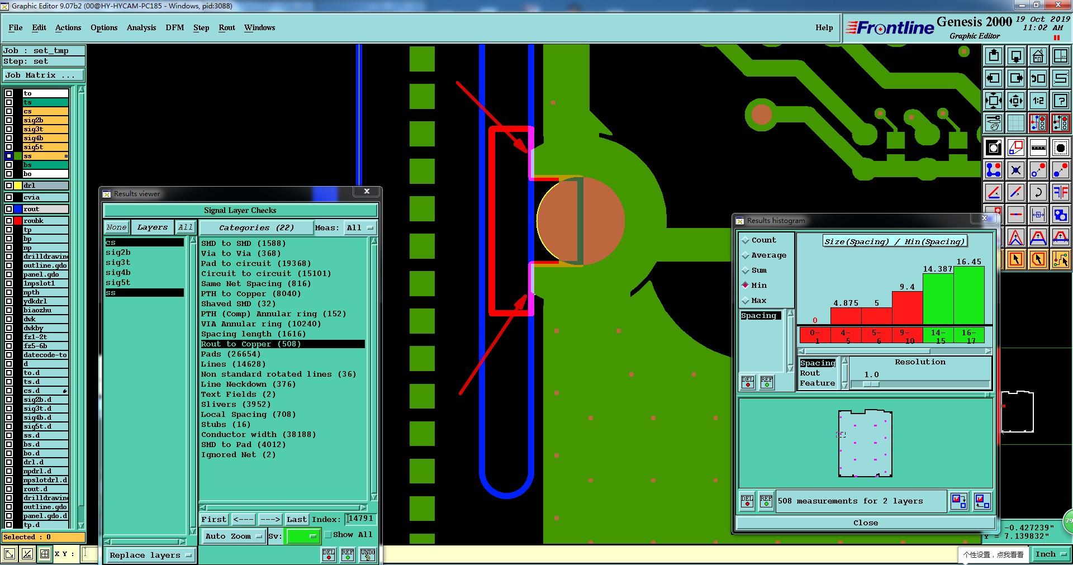Click the dimension measurement icon with arrows
Viewport: 1073px width, 565px height.
click(x=1038, y=215)
